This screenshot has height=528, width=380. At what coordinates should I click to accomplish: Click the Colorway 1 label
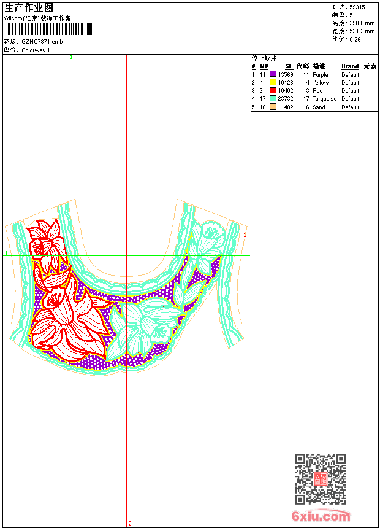pyautogui.click(x=36, y=50)
